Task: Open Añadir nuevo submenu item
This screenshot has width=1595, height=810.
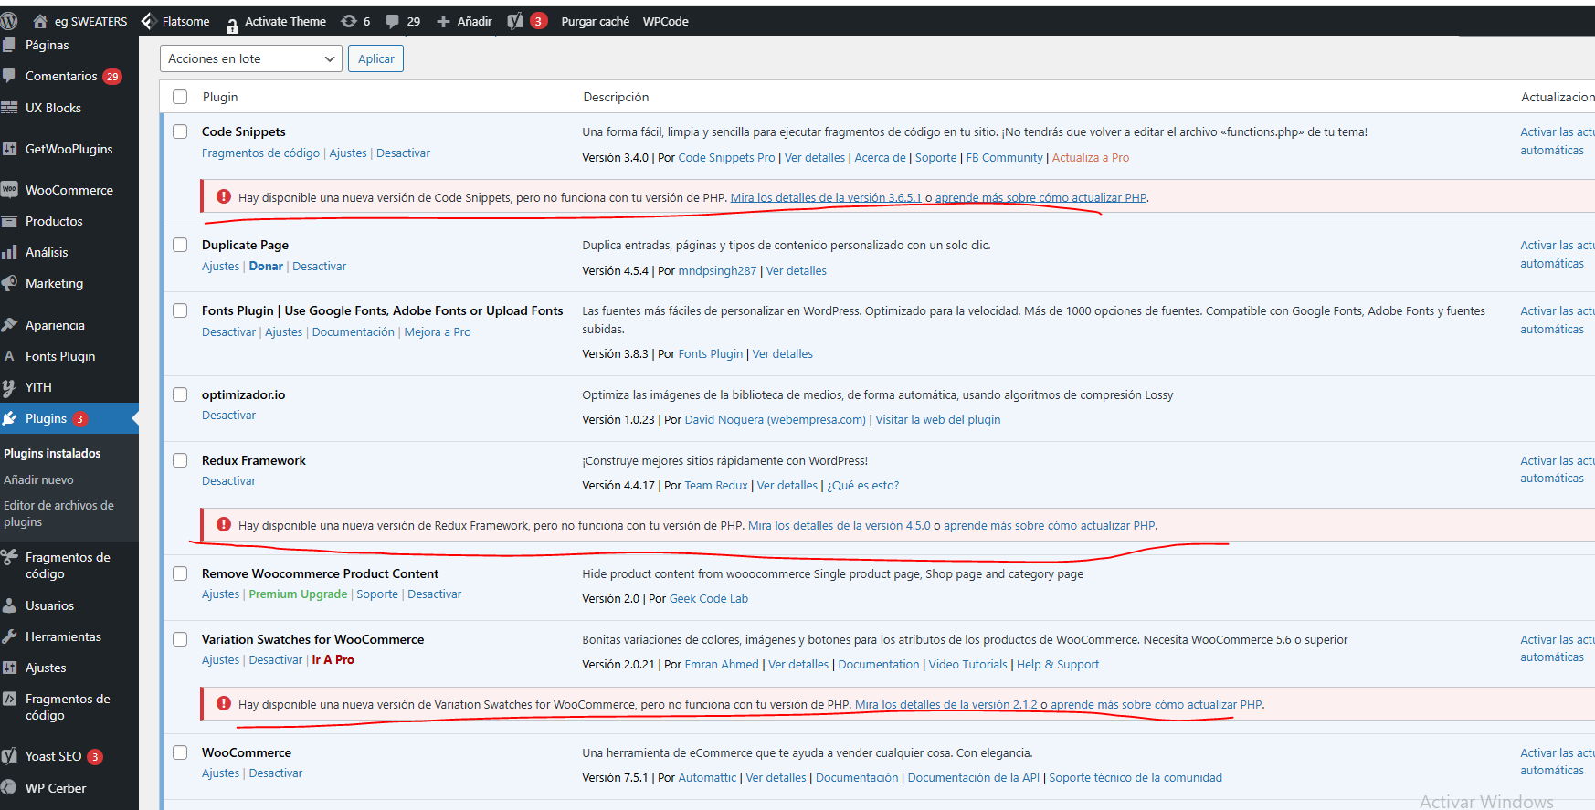Action: [x=38, y=479]
